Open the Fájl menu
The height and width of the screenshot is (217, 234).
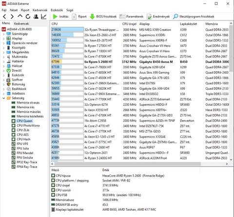point(4,10)
